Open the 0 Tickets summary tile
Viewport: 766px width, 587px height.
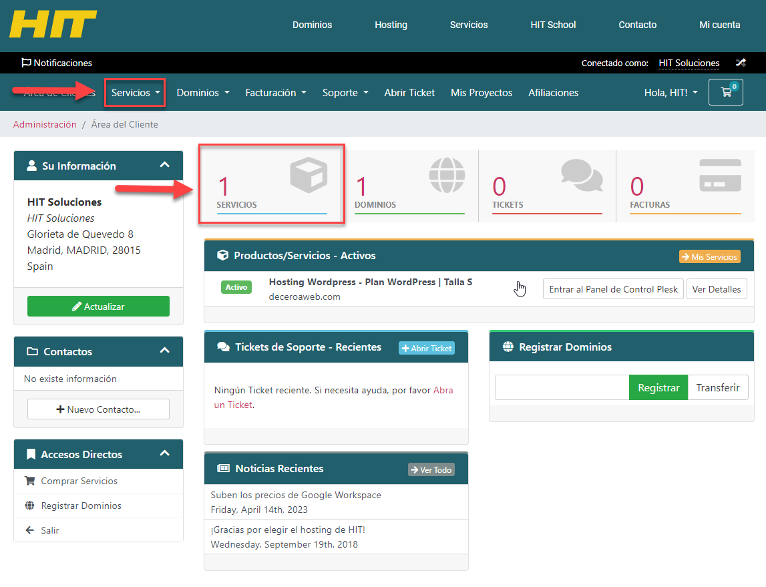547,186
